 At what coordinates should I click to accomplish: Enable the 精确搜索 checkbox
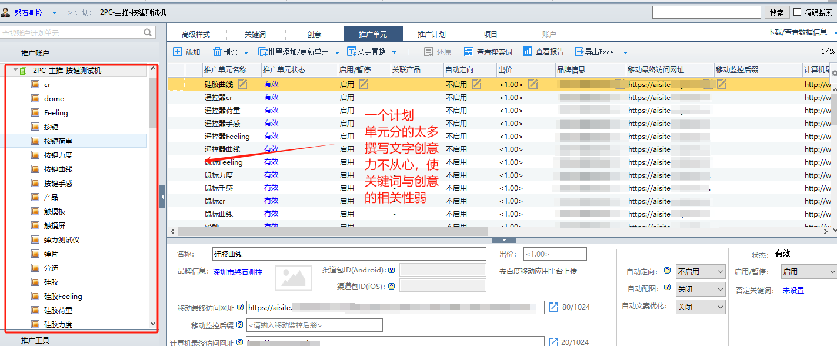tap(797, 12)
